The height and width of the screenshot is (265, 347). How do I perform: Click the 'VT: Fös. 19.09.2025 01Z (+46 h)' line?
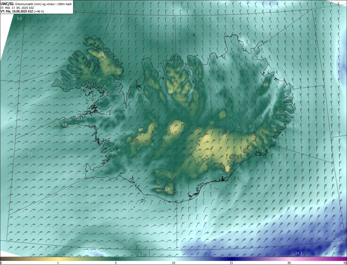(22, 11)
